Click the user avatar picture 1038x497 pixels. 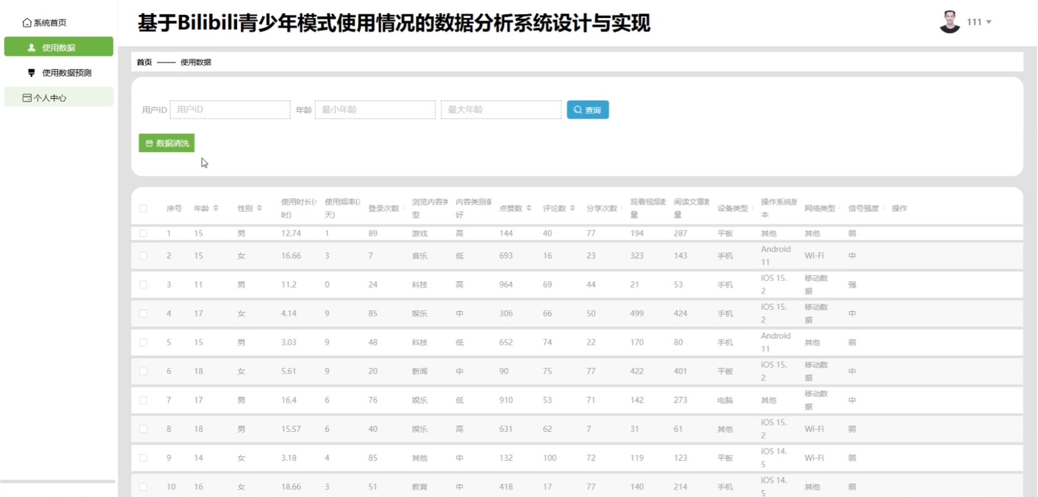tap(950, 22)
